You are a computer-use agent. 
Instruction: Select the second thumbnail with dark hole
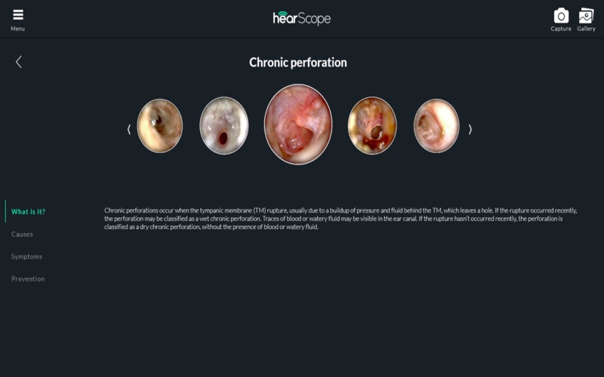point(223,126)
